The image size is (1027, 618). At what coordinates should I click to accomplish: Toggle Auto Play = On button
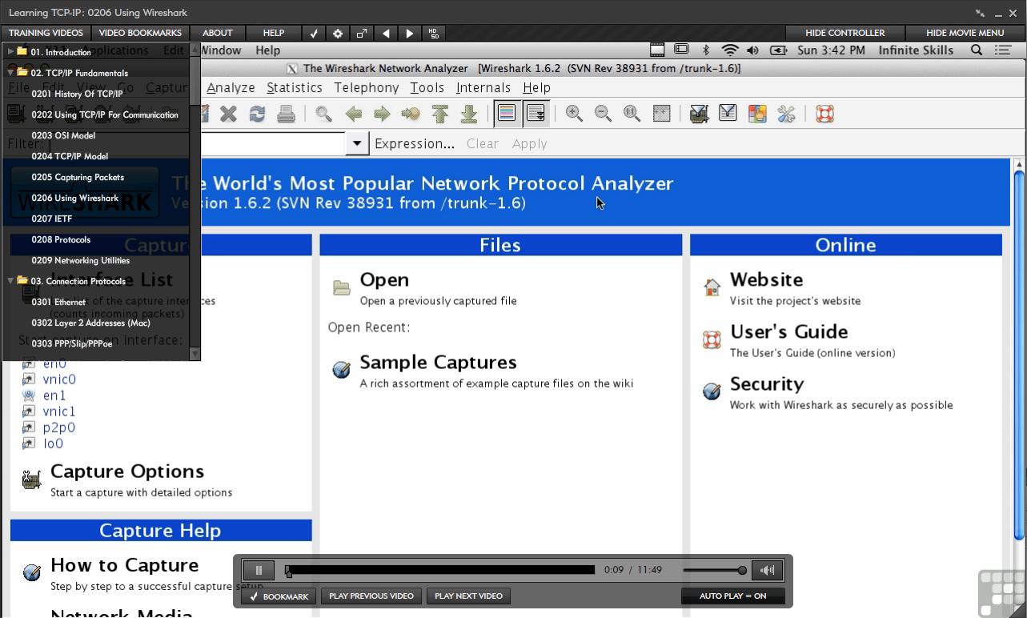coord(732,596)
